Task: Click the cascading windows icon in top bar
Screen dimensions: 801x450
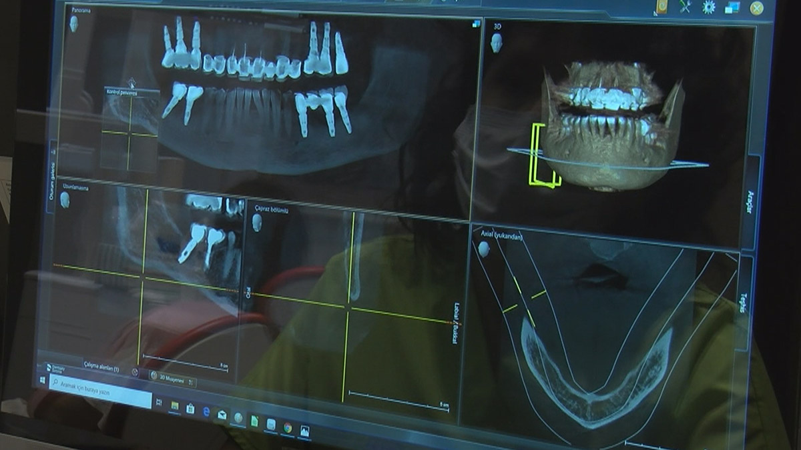Action: click(732, 7)
